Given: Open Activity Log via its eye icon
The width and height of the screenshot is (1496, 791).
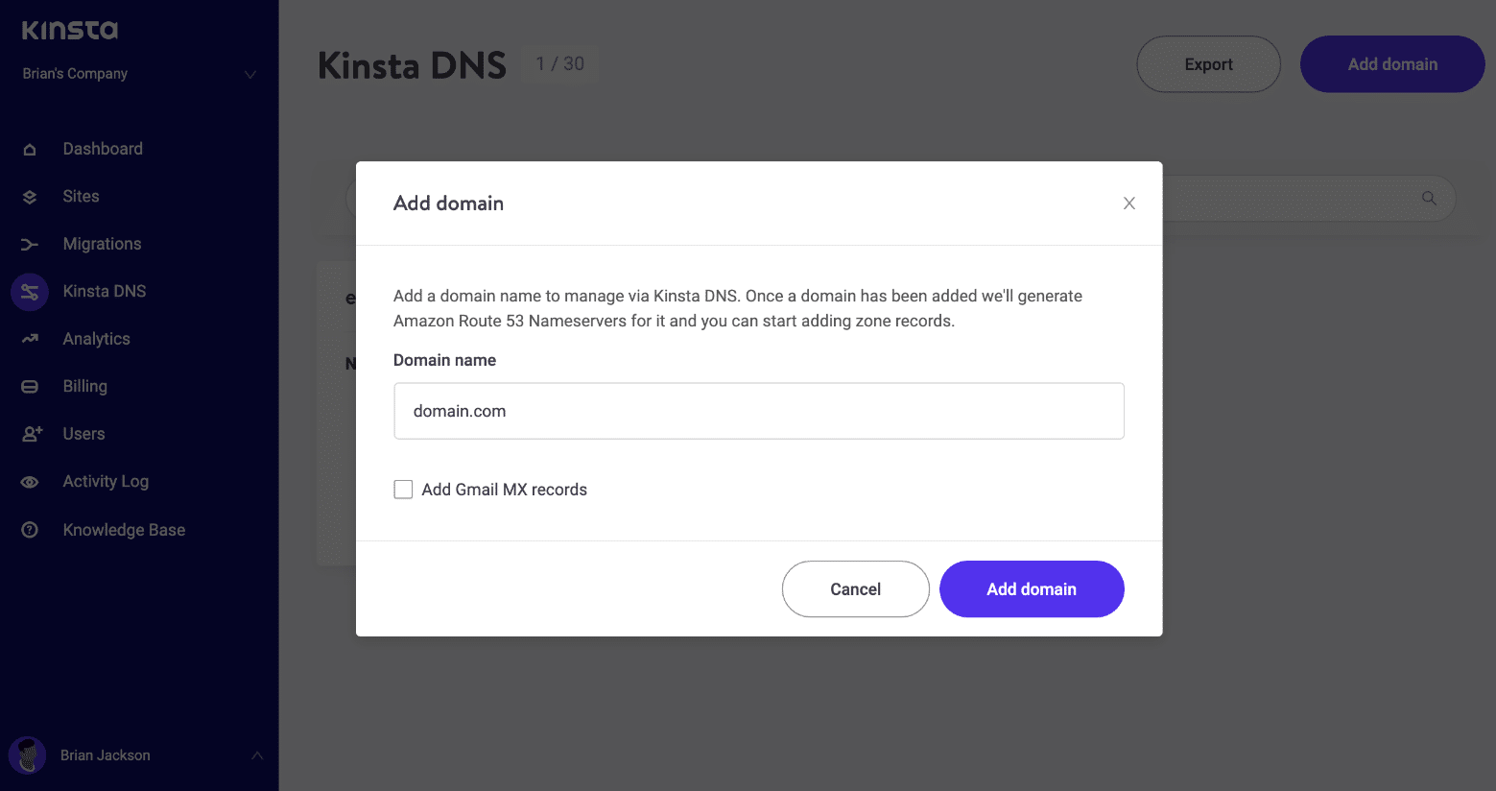Looking at the screenshot, I should pos(30,481).
